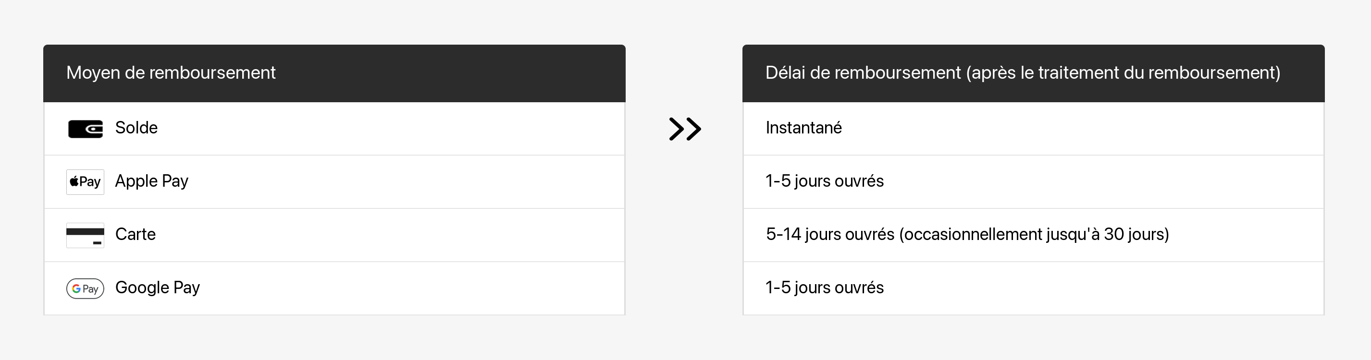Click the colored G logo in Google Pay badge
The width and height of the screenshot is (1371, 360).
pyautogui.click(x=76, y=289)
